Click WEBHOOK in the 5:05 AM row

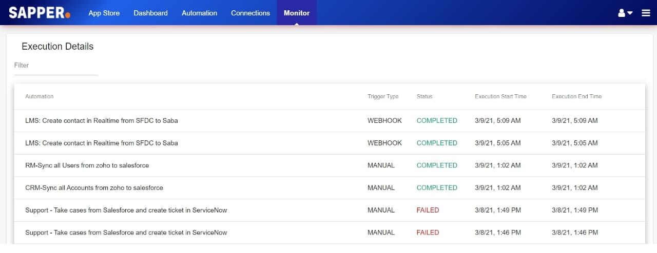384,143
